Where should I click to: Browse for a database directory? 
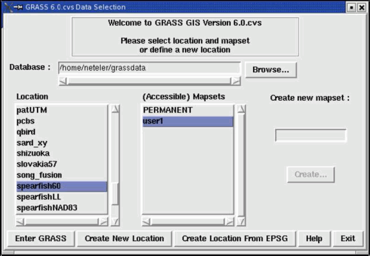[270, 70]
